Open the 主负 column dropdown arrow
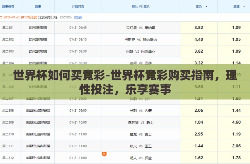This screenshot has height=164, width=250. [207, 6]
